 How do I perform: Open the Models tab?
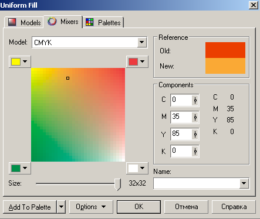(x=23, y=22)
